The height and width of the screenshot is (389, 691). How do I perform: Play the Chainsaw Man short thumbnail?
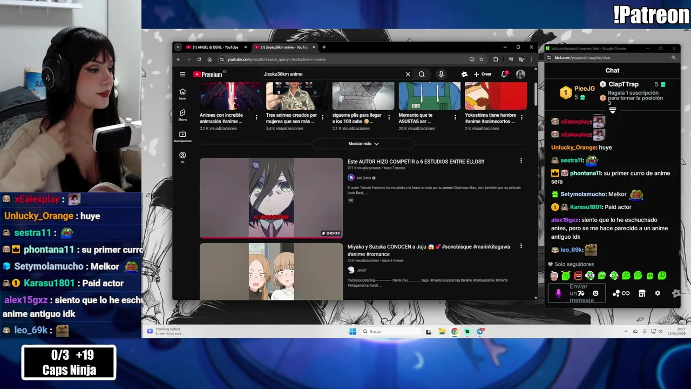271,198
